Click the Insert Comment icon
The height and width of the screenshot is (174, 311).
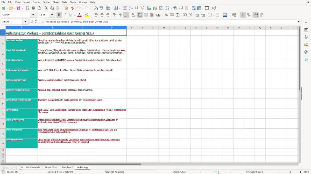pyautogui.click(x=181, y=8)
